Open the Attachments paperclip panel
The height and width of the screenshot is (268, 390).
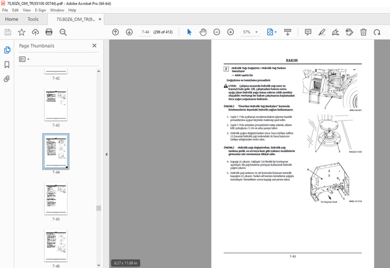pyautogui.click(x=7, y=79)
